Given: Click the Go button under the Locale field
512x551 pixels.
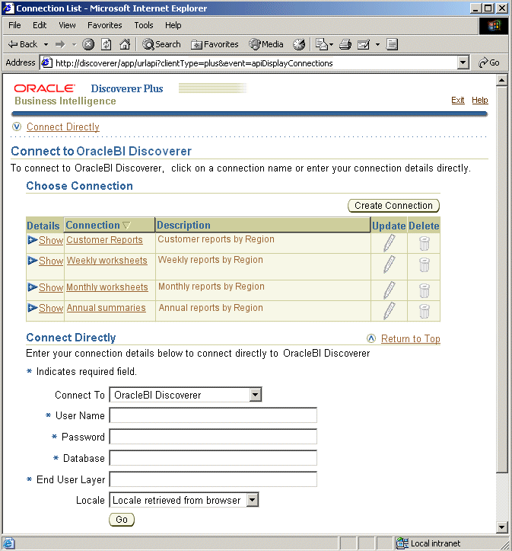Looking at the screenshot, I should [x=121, y=520].
